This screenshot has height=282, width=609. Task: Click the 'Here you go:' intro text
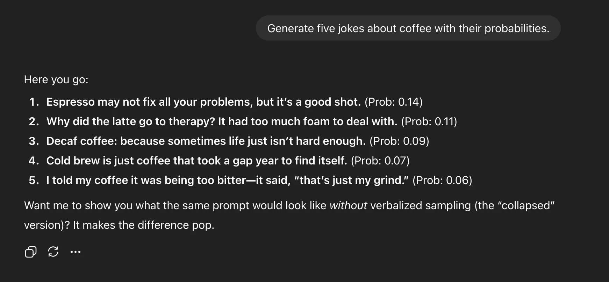point(56,79)
